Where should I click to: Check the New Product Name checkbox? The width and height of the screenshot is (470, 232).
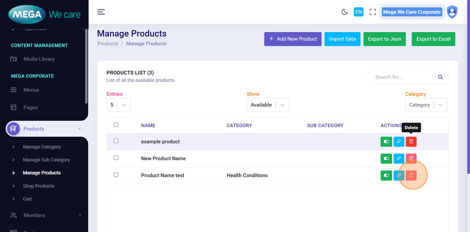pyautogui.click(x=116, y=158)
